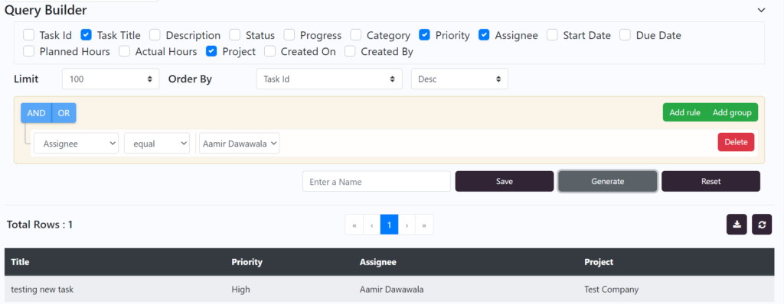Click the download results icon
This screenshot has width=784, height=304.
tap(737, 225)
